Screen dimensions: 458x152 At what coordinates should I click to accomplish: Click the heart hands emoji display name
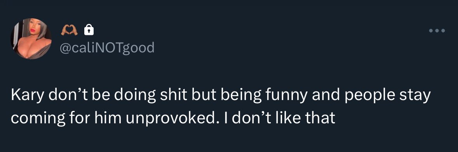tap(69, 30)
